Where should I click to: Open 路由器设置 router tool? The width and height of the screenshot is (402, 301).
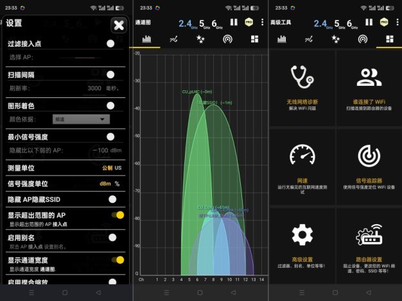[x=369, y=246]
